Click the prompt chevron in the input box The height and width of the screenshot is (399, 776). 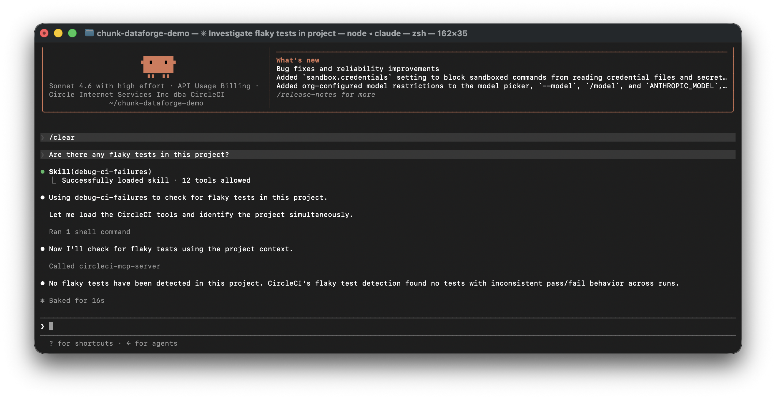[42, 326]
